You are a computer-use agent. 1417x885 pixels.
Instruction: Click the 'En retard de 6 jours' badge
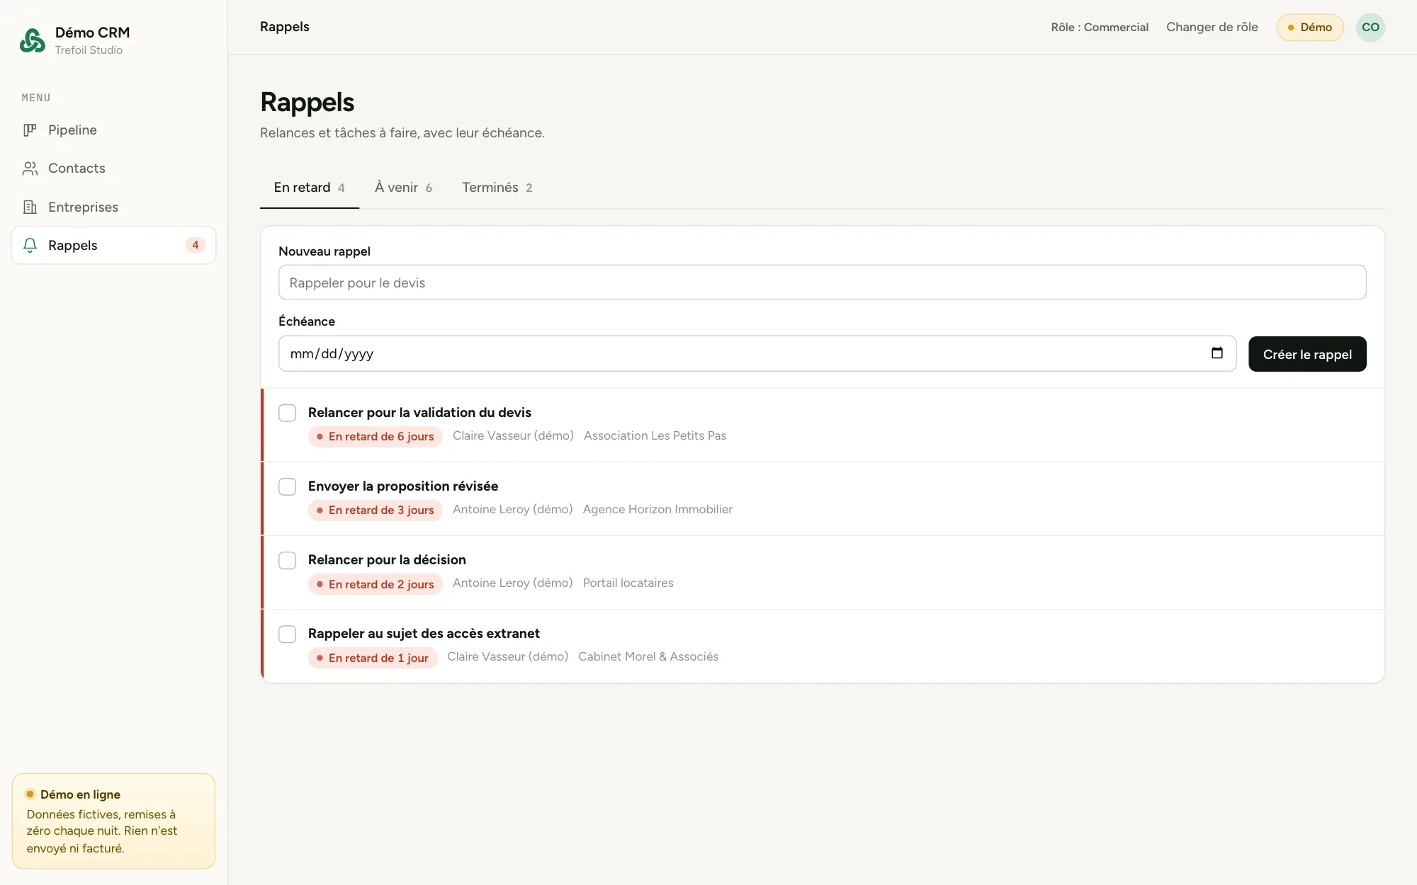point(376,437)
